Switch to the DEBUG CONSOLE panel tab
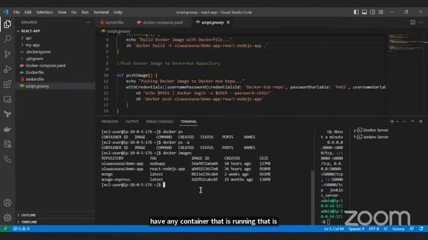428x240 pixels. pyautogui.click(x=159, y=121)
